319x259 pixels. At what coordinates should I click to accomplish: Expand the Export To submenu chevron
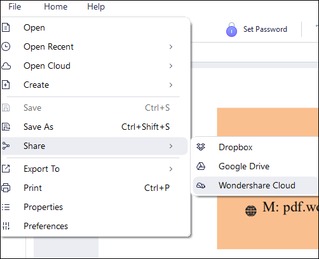171,169
